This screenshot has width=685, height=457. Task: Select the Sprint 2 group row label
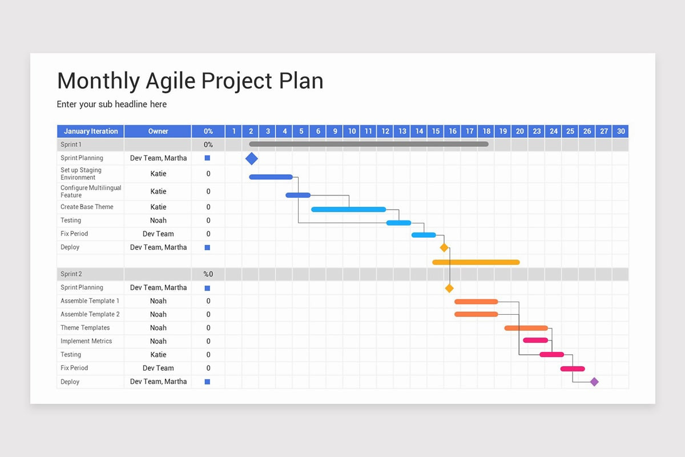click(71, 274)
